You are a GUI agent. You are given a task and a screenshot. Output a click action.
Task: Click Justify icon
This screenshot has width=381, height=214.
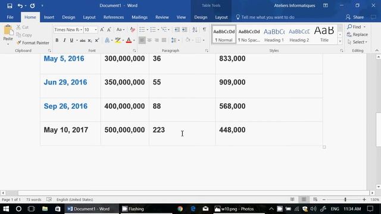click(x=164, y=40)
